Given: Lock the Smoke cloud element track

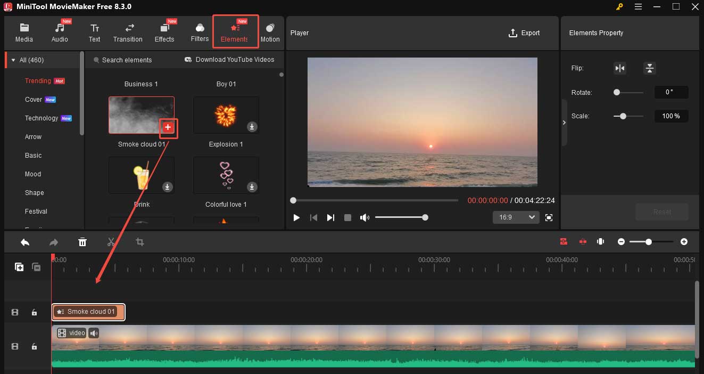Looking at the screenshot, I should coord(34,312).
